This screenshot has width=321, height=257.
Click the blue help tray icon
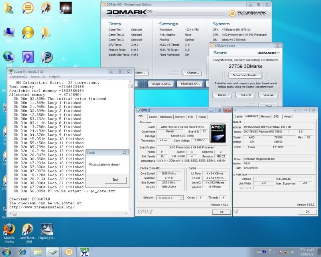coord(264,252)
